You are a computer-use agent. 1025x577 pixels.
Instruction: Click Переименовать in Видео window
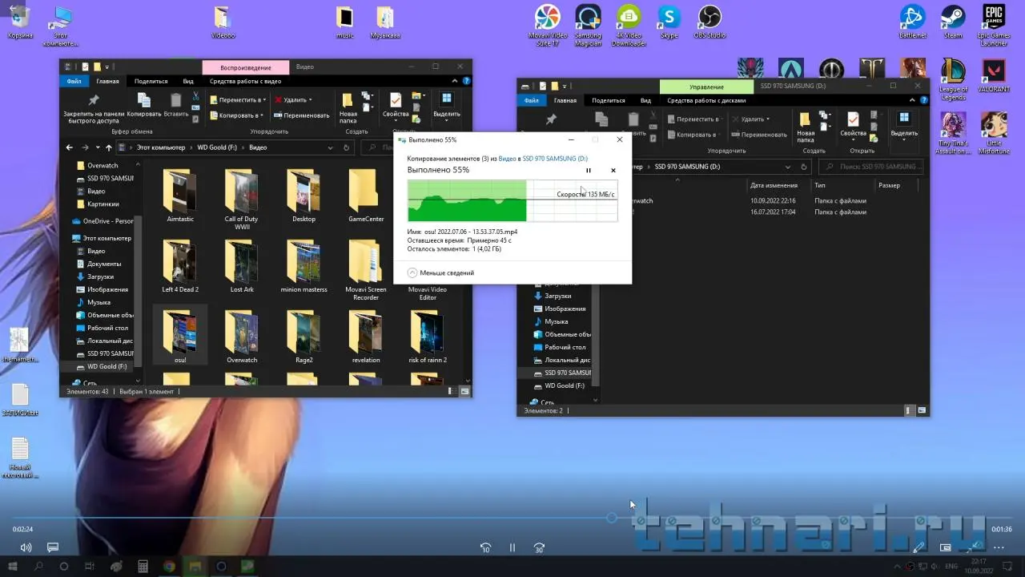click(x=302, y=115)
